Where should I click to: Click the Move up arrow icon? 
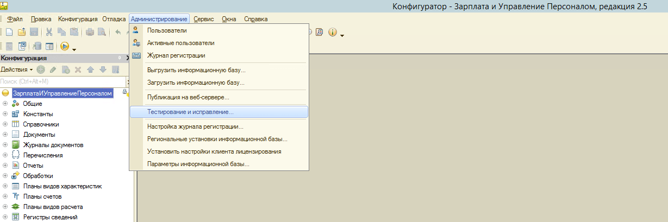point(90,69)
